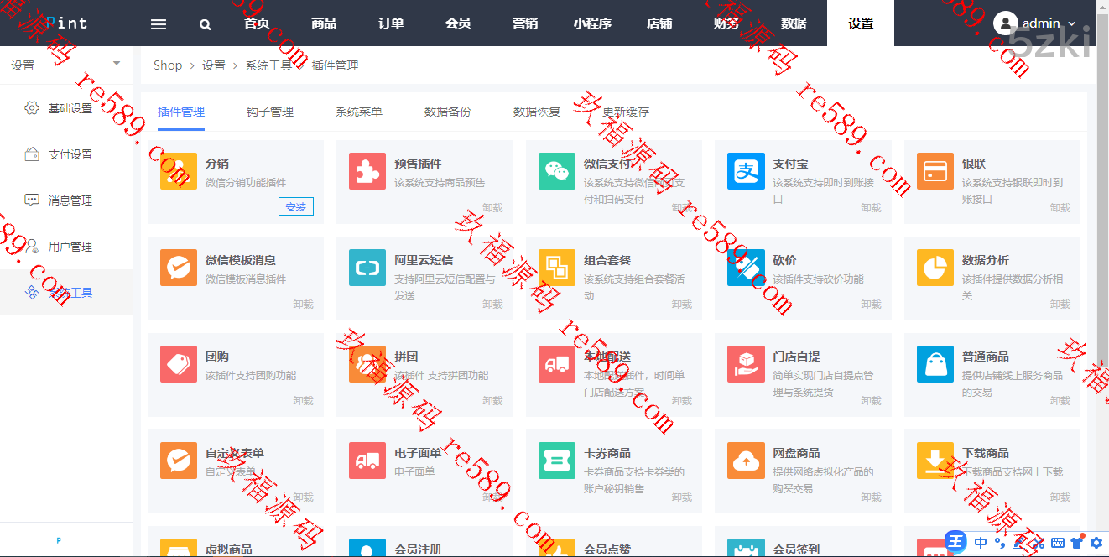Click the 电子面单 truck icon
Screen dimensions: 1109x557
pos(367,461)
